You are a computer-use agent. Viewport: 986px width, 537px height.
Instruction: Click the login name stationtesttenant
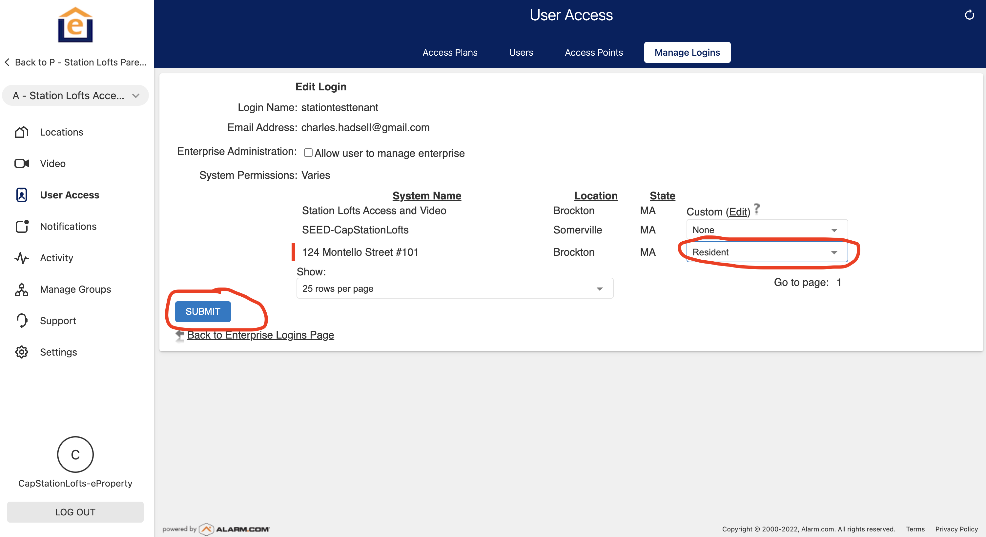pyautogui.click(x=339, y=107)
